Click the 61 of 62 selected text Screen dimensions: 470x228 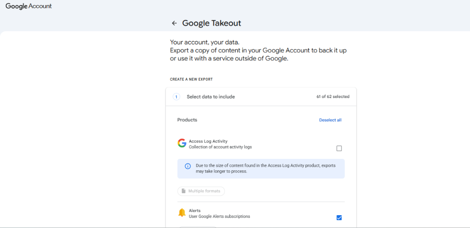333,97
